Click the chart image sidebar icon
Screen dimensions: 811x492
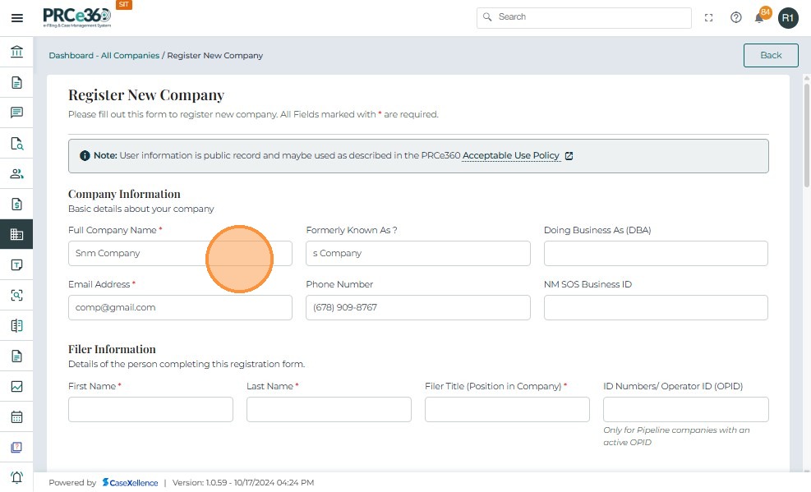click(x=16, y=386)
